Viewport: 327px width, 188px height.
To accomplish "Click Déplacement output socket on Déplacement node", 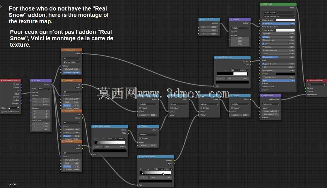I will [x=281, y=100].
